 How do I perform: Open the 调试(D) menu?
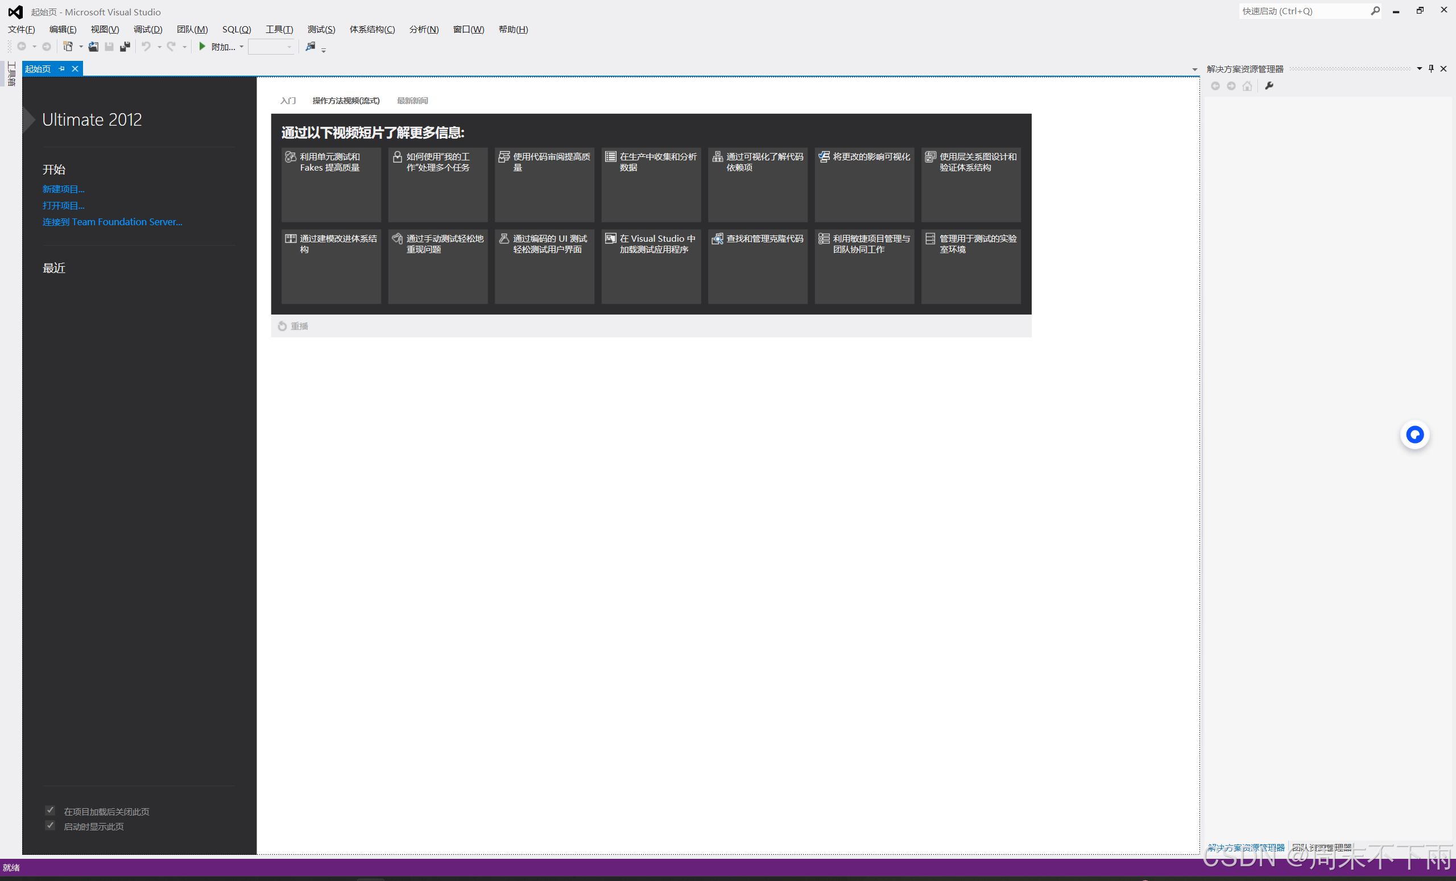point(148,30)
